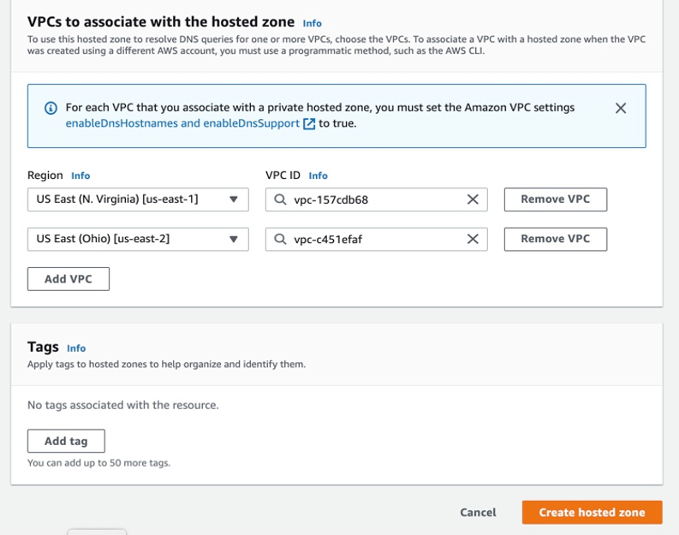The image size is (679, 535).
Task: Open Info link beside the VPCs section heading
Action: 313,23
